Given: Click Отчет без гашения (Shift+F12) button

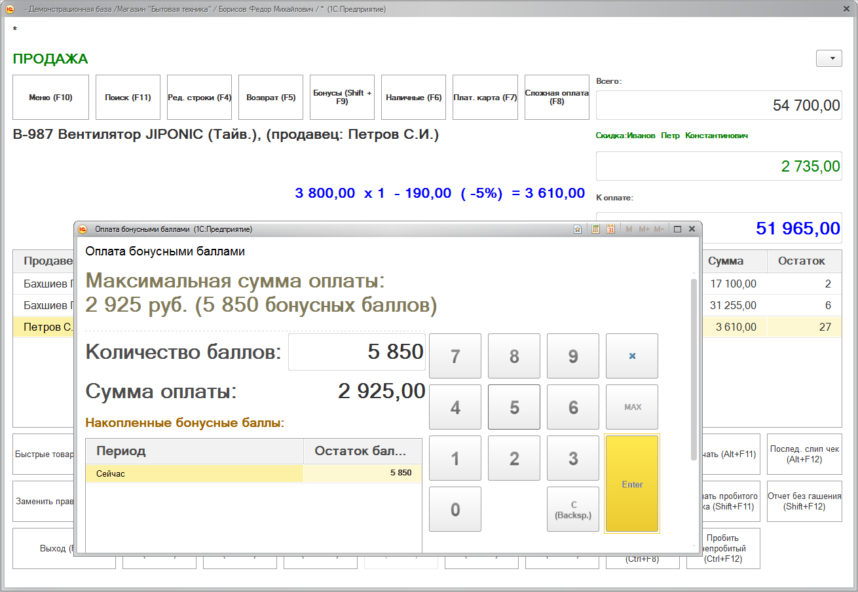Looking at the screenshot, I should (804, 502).
